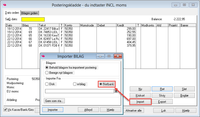The height and width of the screenshot is (117, 200).
Task: Click the Ny button
Action: 140,89
